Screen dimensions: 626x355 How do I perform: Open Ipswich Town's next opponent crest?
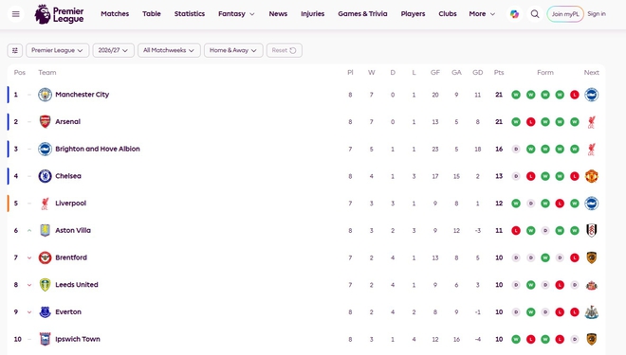click(591, 339)
